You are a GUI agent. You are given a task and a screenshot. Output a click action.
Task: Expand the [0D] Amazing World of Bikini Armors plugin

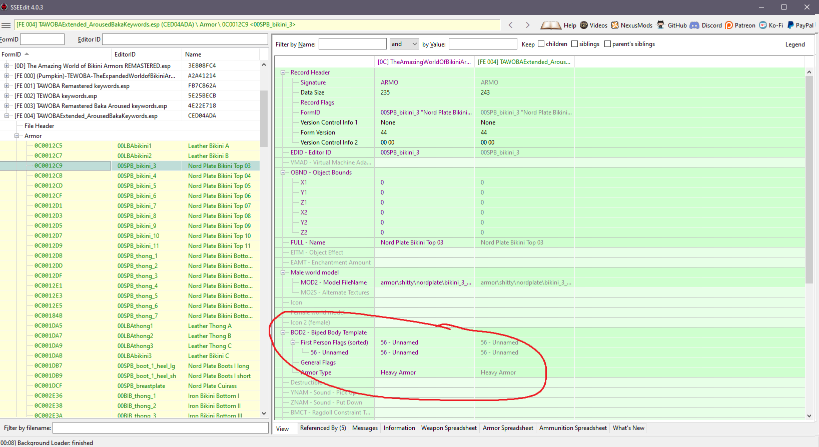(7, 65)
